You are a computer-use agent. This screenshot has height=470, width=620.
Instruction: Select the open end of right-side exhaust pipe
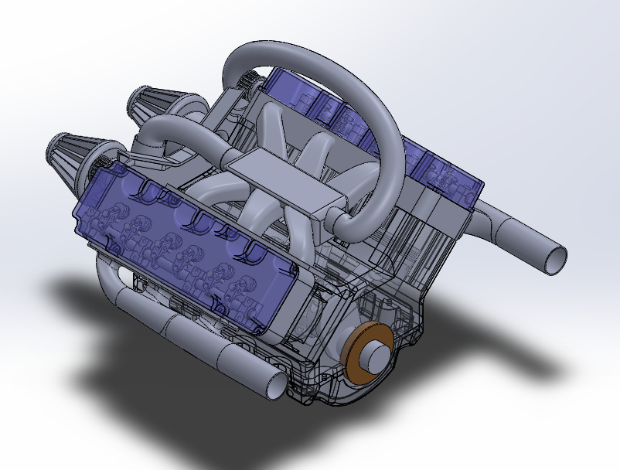[x=556, y=260]
